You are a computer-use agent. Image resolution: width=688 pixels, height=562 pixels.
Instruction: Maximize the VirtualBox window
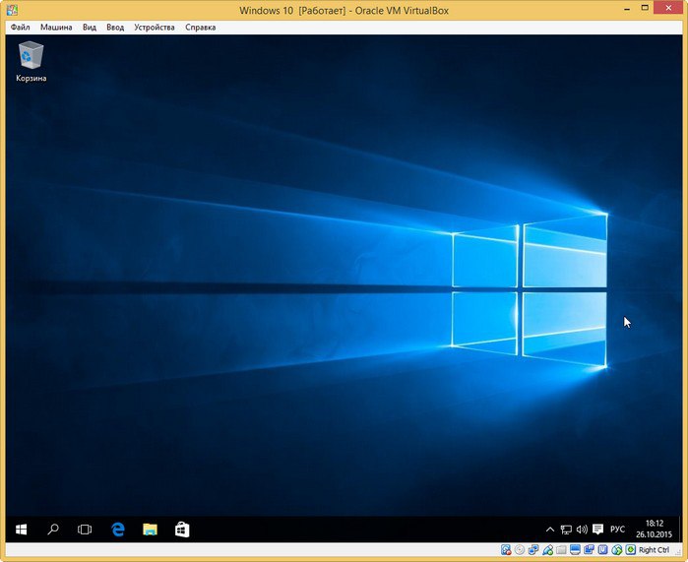pyautogui.click(x=645, y=8)
